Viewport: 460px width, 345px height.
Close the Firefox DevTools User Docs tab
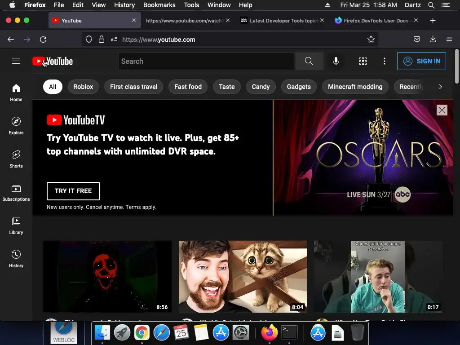pos(416,20)
